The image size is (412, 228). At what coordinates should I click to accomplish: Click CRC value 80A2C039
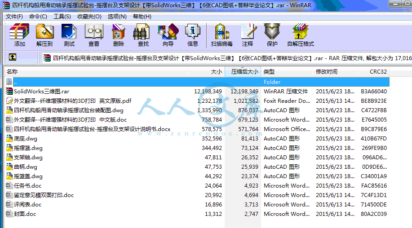[x=374, y=214]
